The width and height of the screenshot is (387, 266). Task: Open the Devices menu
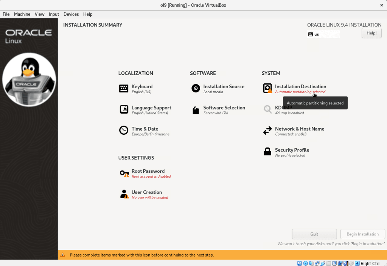[71, 14]
